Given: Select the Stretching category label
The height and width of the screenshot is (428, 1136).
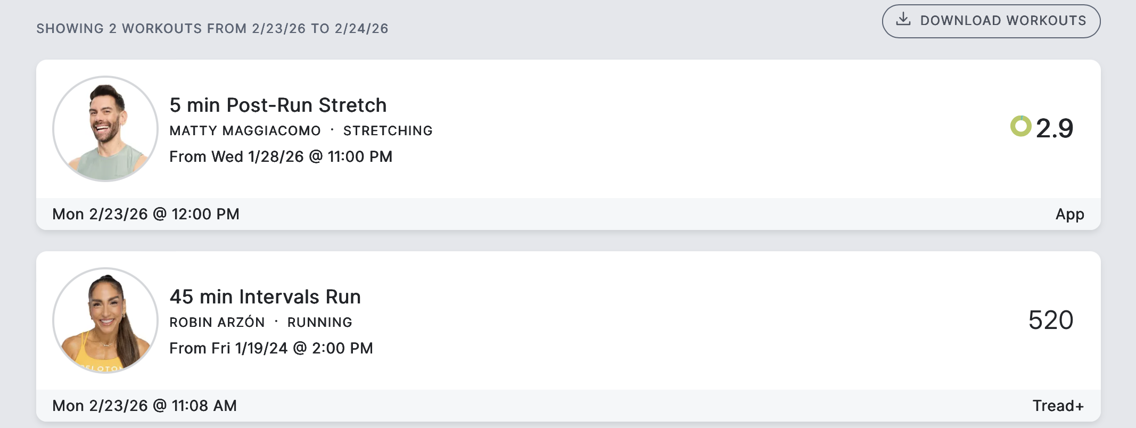Looking at the screenshot, I should point(388,131).
